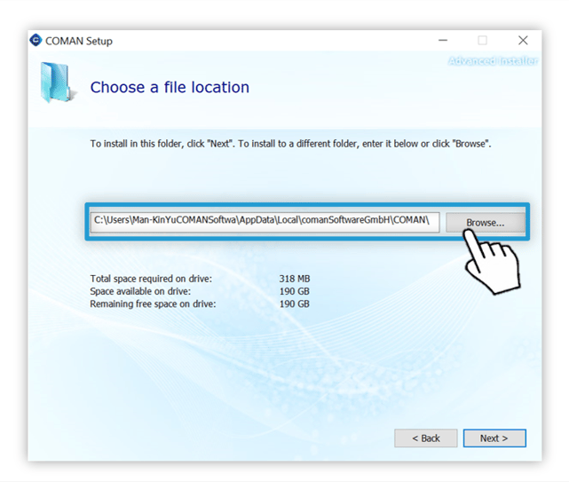Click the Browse... button
The image size is (569, 482).
[x=485, y=222]
